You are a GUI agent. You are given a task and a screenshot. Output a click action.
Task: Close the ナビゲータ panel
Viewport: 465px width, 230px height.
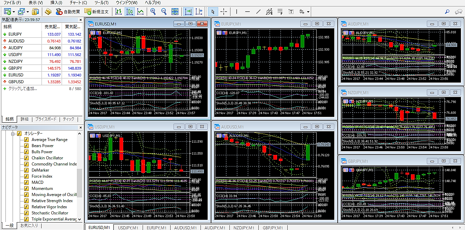point(80,127)
